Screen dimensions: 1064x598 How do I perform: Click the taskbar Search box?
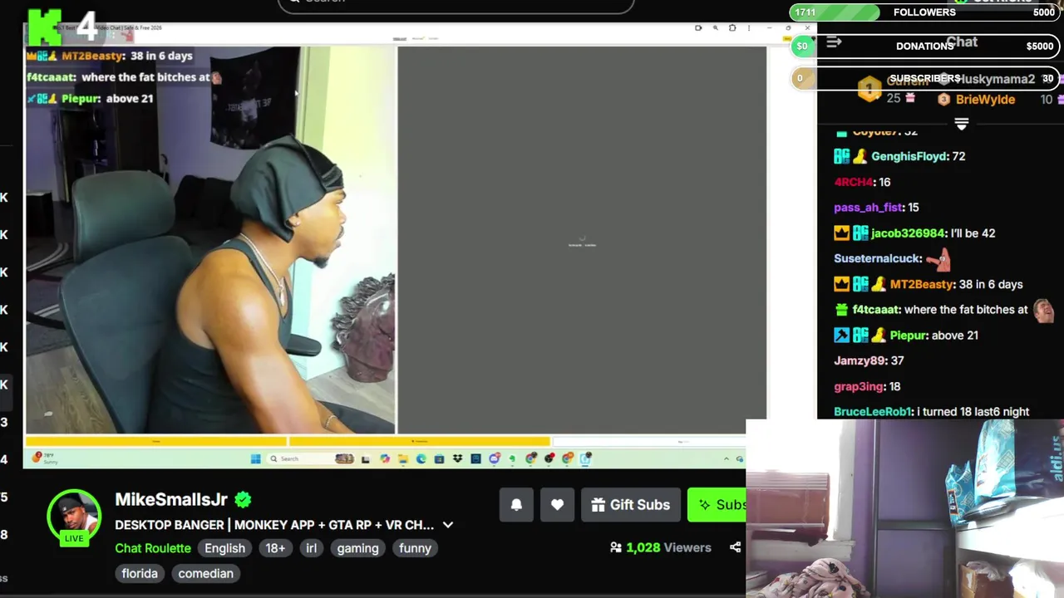(x=310, y=458)
